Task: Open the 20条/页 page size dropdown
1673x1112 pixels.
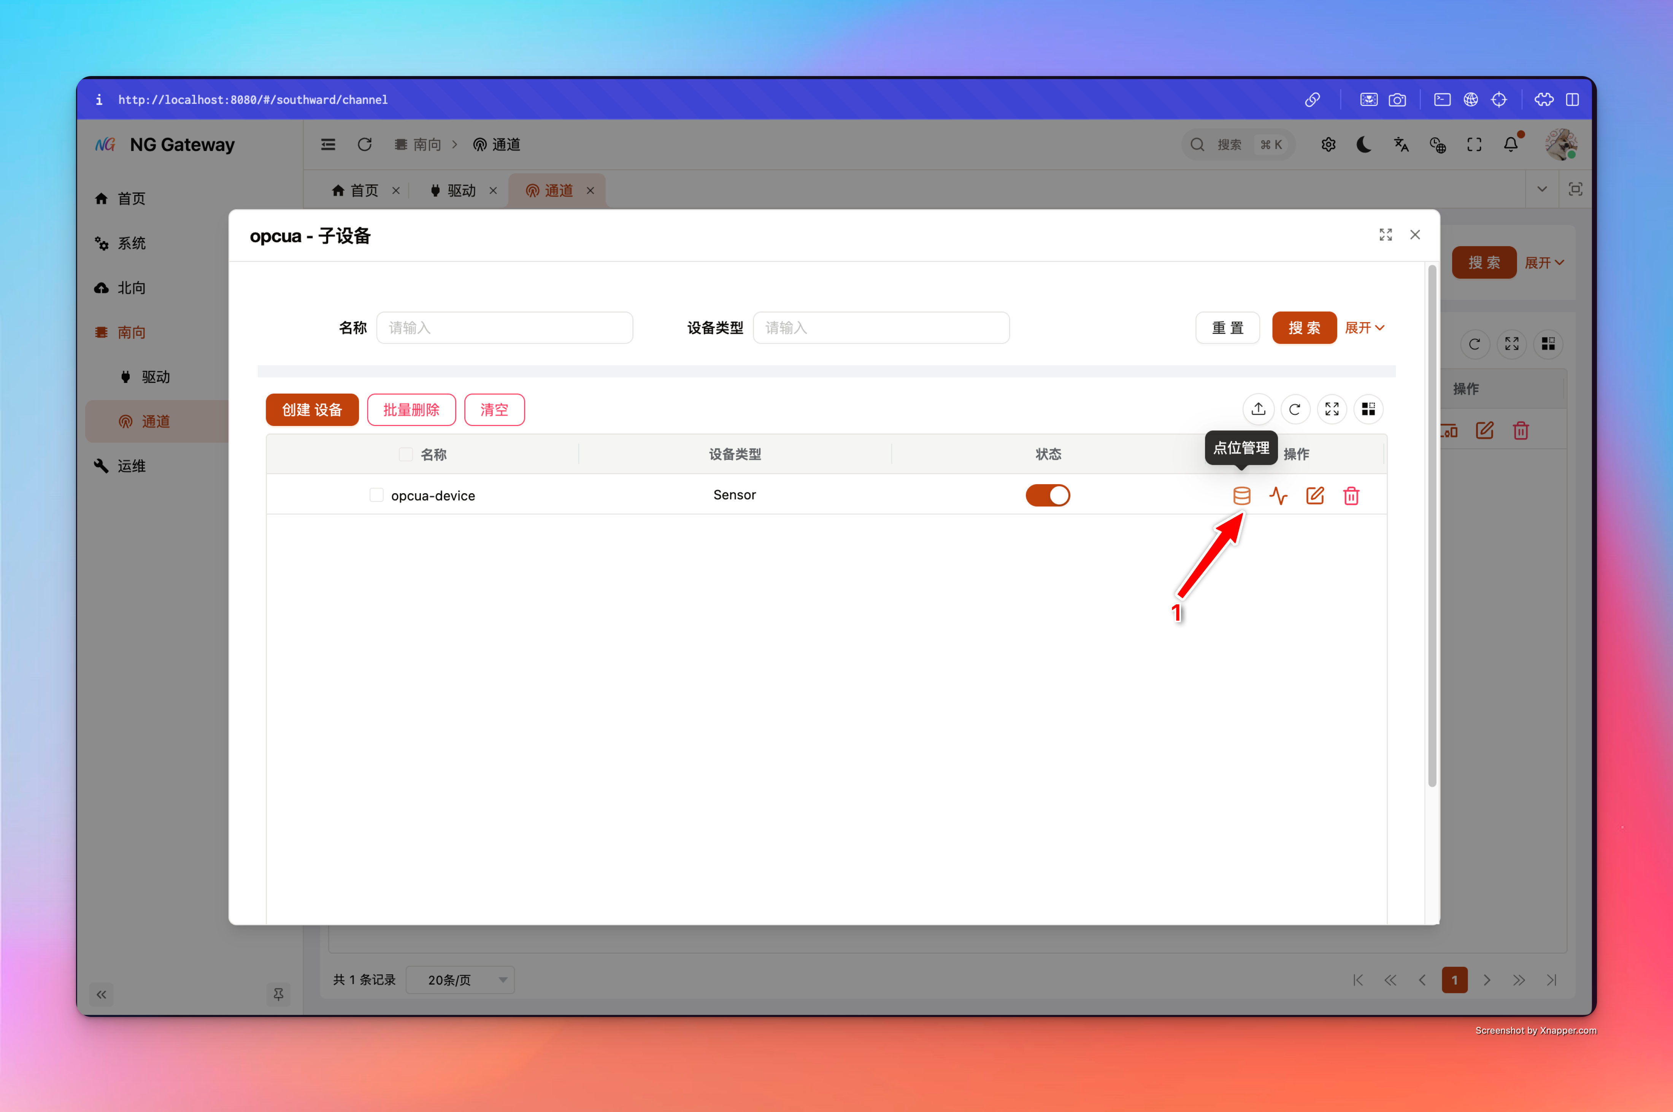Action: click(x=460, y=979)
